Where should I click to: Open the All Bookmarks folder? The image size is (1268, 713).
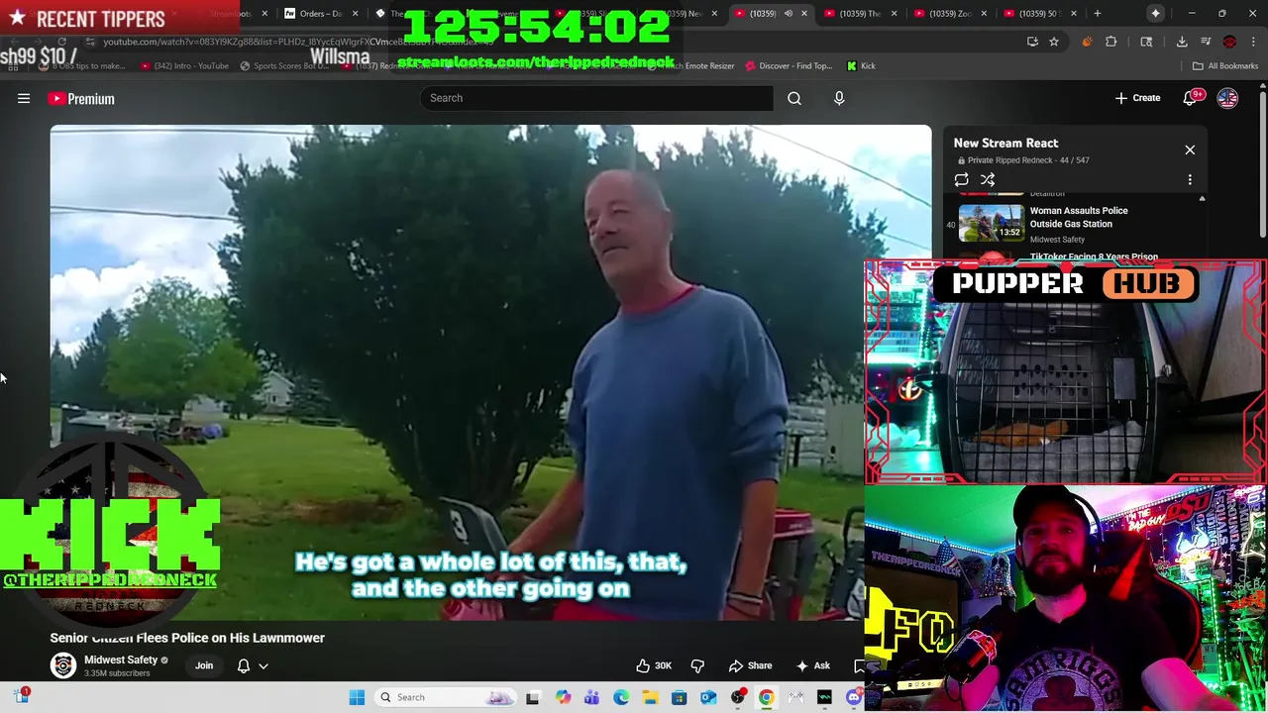tap(1225, 65)
